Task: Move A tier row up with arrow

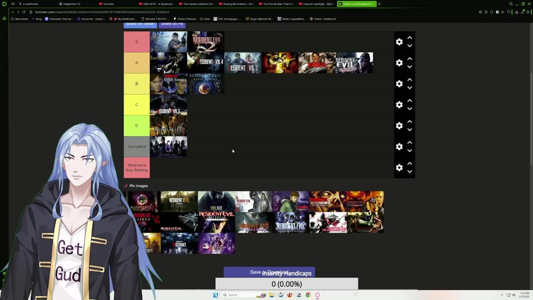Action: click(410, 58)
